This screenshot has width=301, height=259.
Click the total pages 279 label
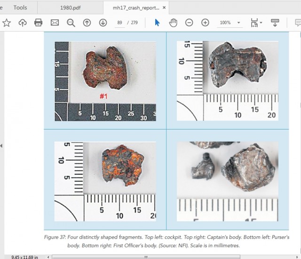[x=134, y=23]
